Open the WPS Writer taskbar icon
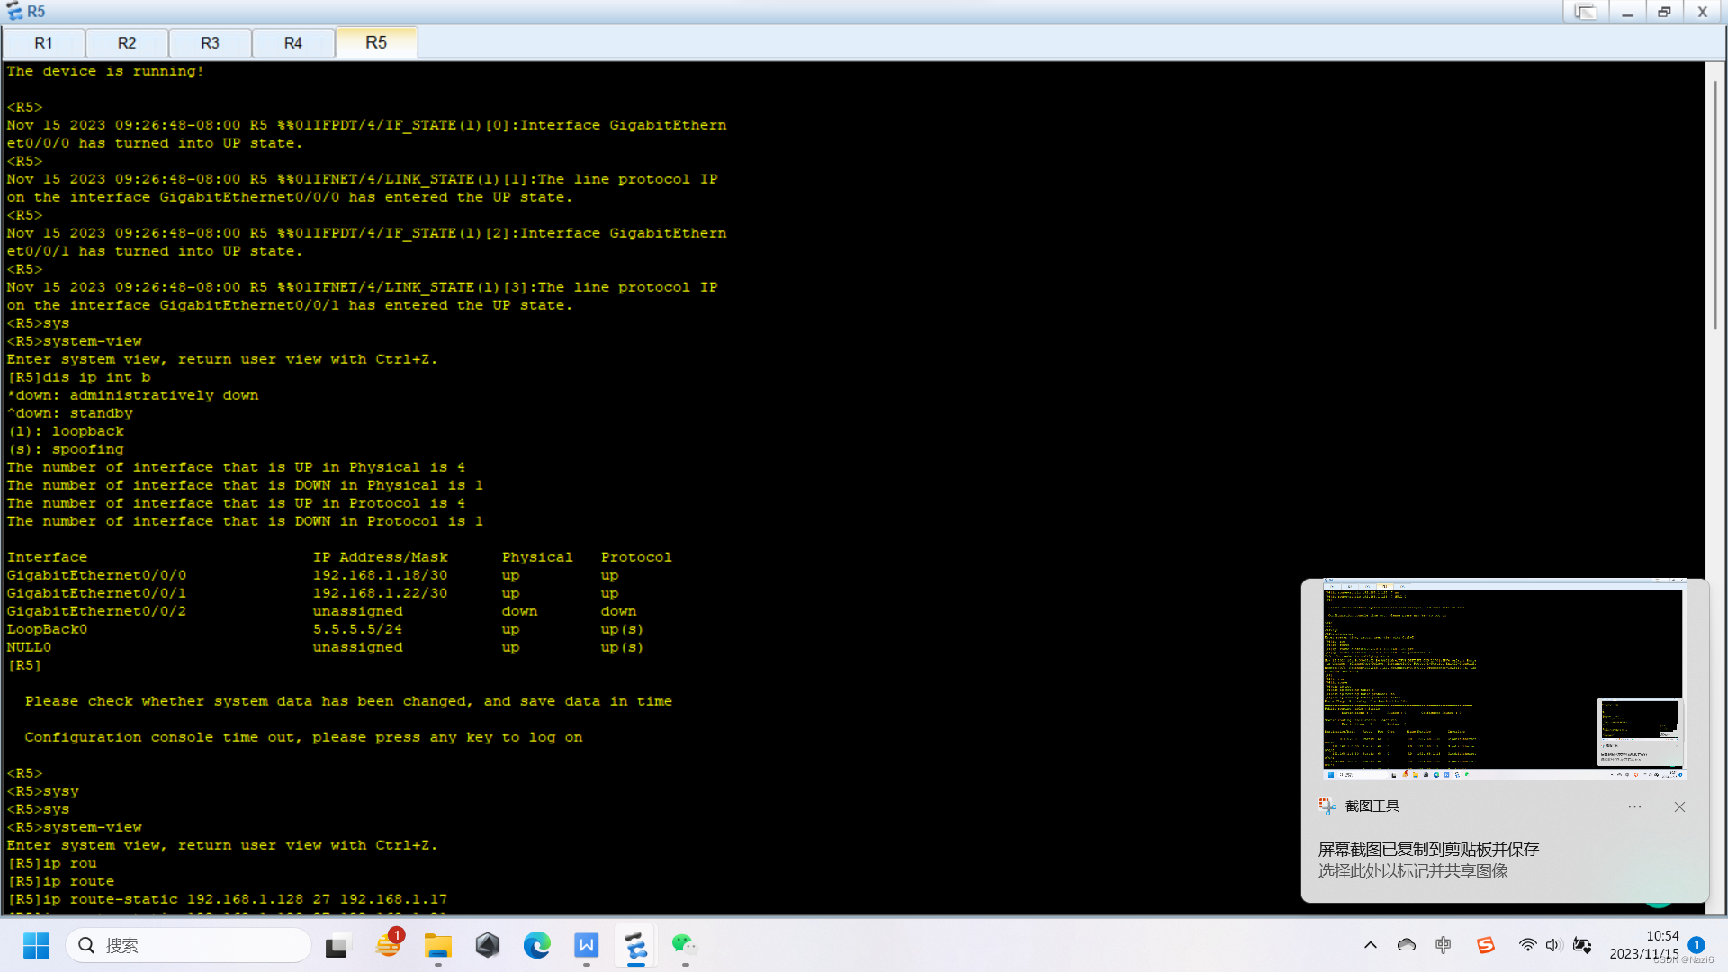This screenshot has height=972, width=1728. click(x=586, y=945)
